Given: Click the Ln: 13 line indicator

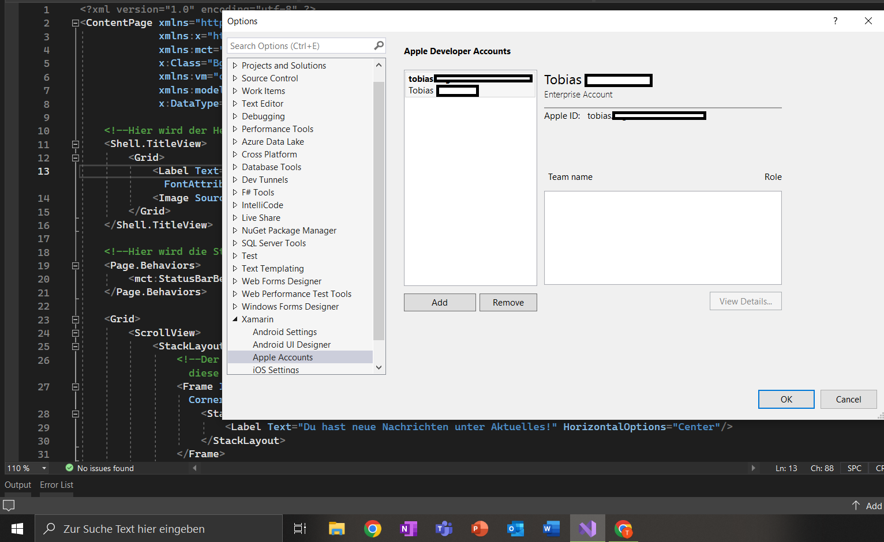Looking at the screenshot, I should coord(786,468).
